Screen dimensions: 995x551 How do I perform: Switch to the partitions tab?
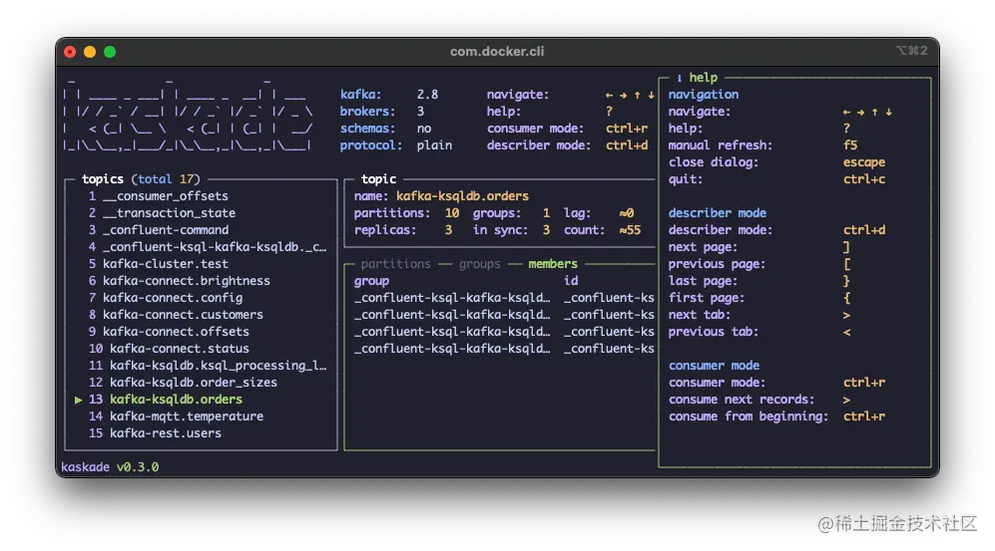[395, 264]
